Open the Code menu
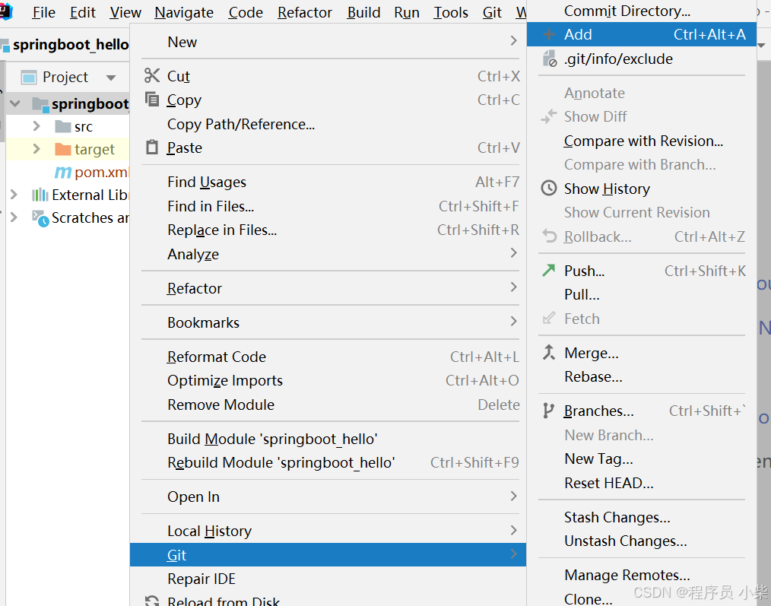The image size is (771, 606). [246, 12]
